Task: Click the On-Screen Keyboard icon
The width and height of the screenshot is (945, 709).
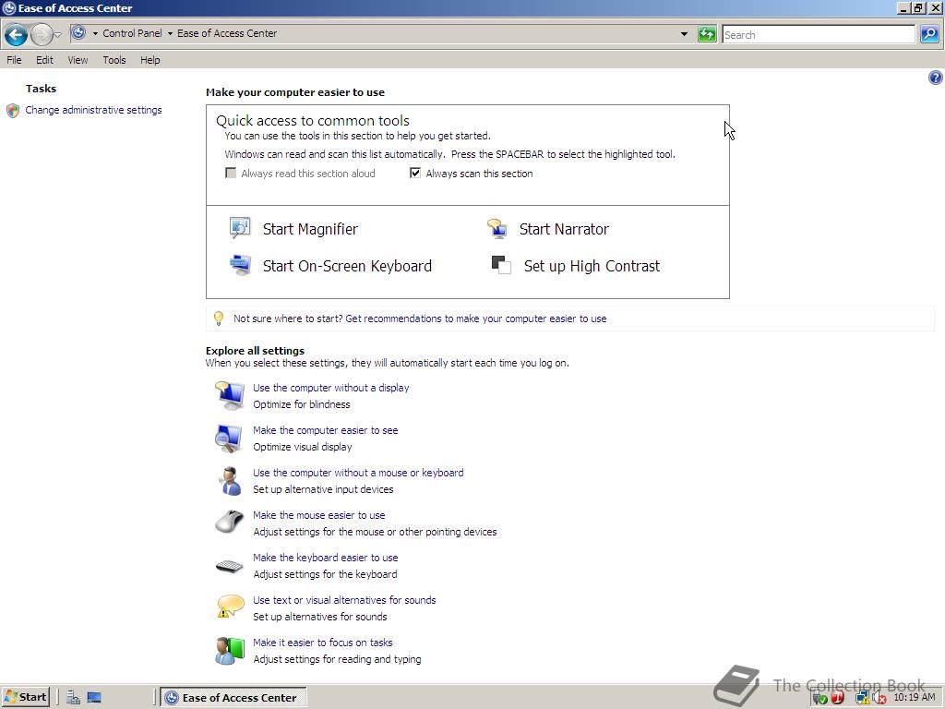Action: [x=241, y=265]
